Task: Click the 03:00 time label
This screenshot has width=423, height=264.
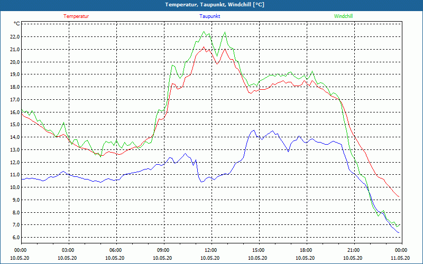Action: (69, 250)
